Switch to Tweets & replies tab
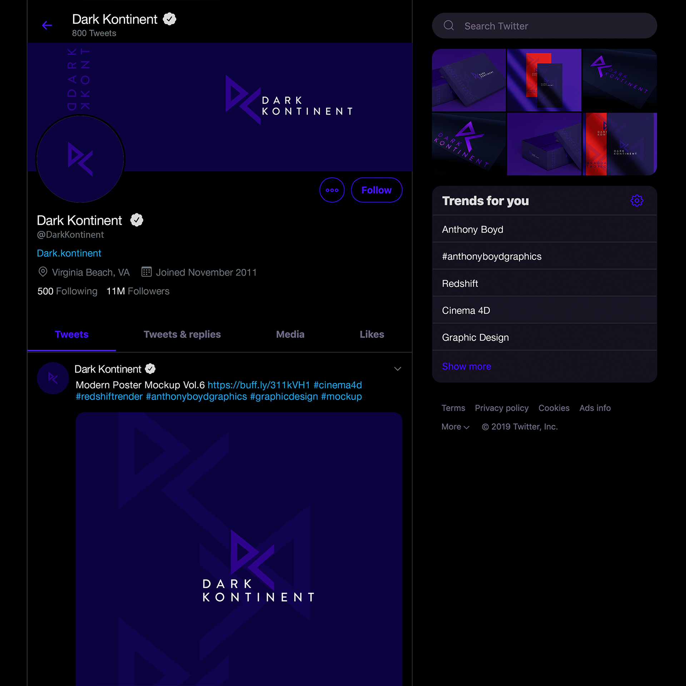 pos(182,334)
